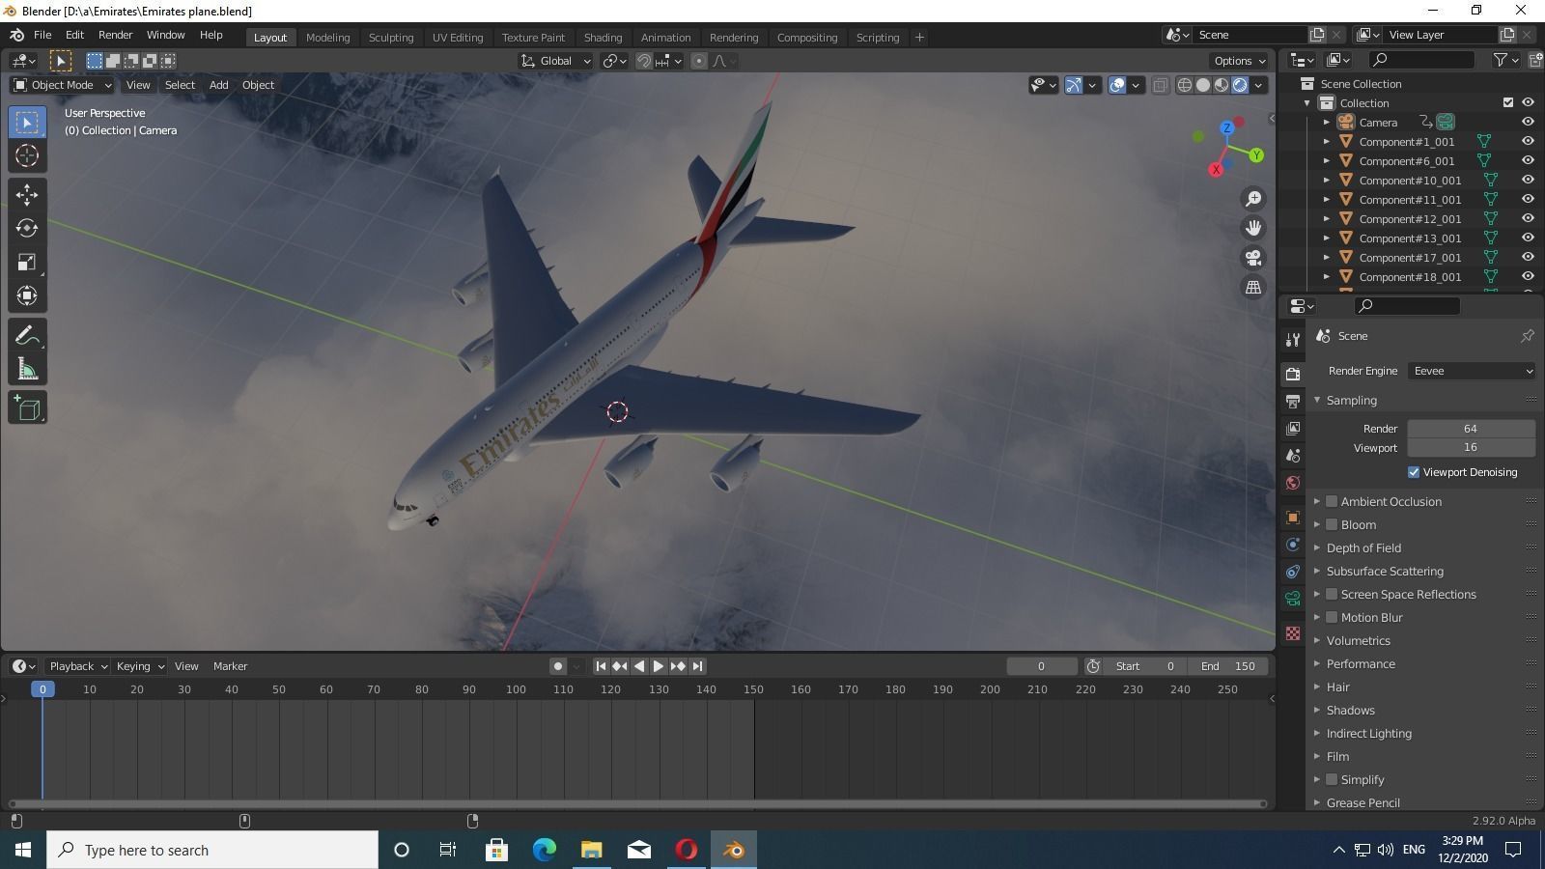Enable Screen Space Reflections checkbox
The height and width of the screenshot is (869, 1545).
1332,594
